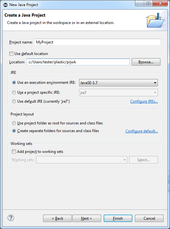The height and width of the screenshot is (229, 170).
Task: Click the help question mark icon
Action: click(x=11, y=218)
